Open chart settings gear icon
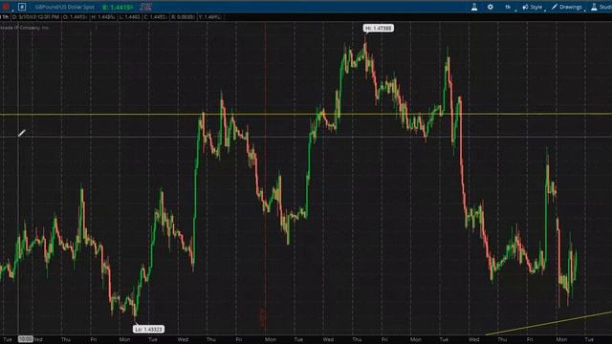Screen dimensions: 612x344 pos(491,7)
